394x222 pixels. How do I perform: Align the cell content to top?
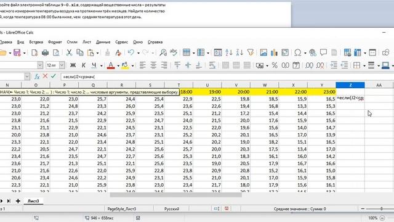[177, 65]
